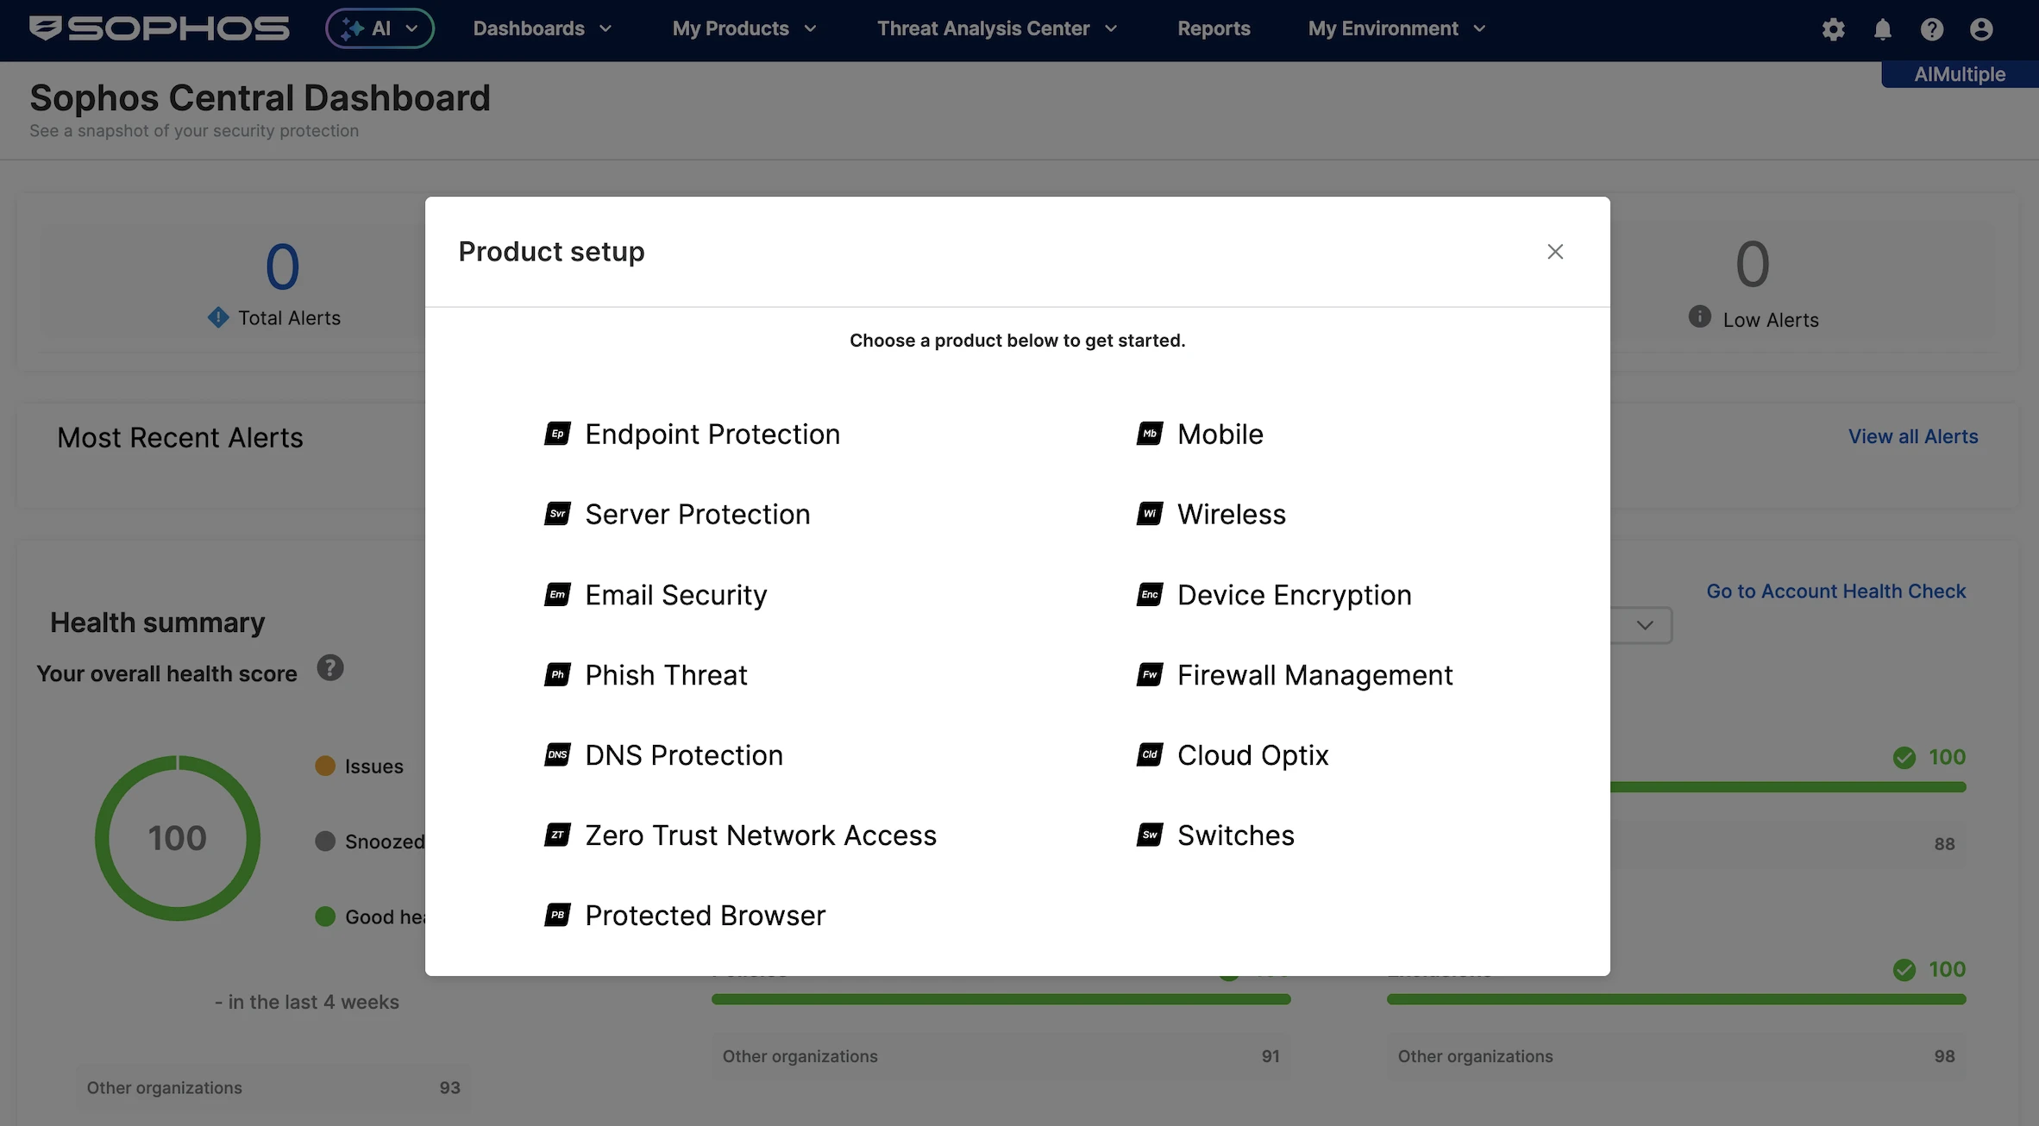Click health score help question icon
Viewport: 2039px width, 1126px height.
pos(330,668)
